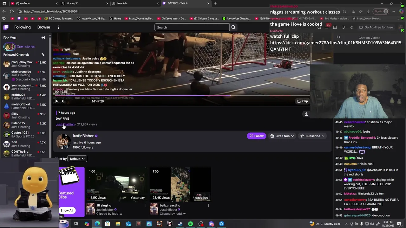Click the search magnifier button
Image resolution: width=406 pixels, height=228 pixels.
233,27
